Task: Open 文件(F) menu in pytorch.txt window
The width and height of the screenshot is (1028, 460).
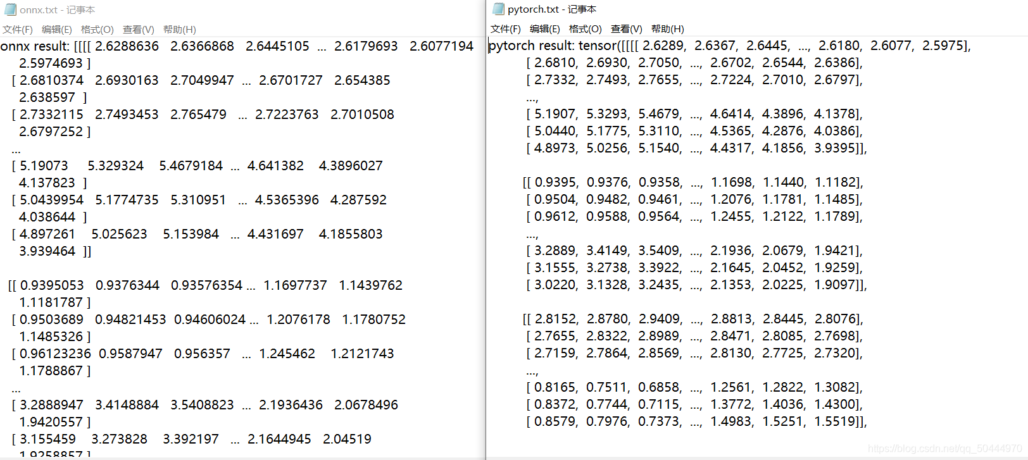Action: [506, 29]
